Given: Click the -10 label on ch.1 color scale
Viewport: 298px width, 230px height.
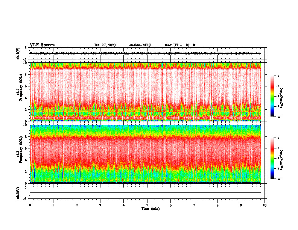Looking at the screenshot, I should (278, 117).
